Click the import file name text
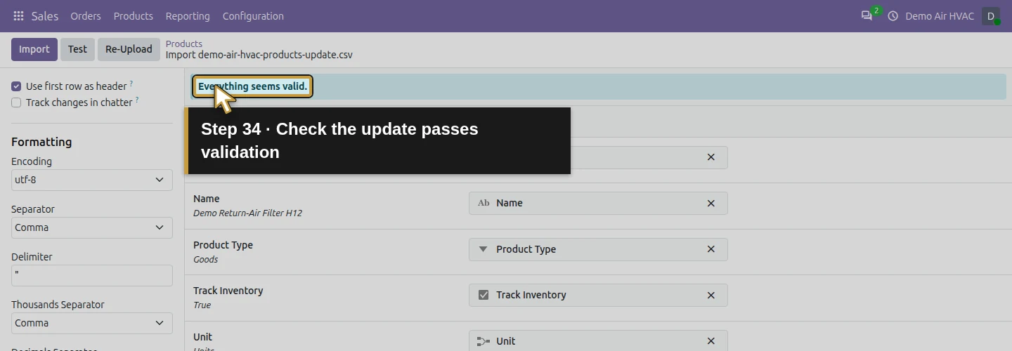 (x=259, y=55)
